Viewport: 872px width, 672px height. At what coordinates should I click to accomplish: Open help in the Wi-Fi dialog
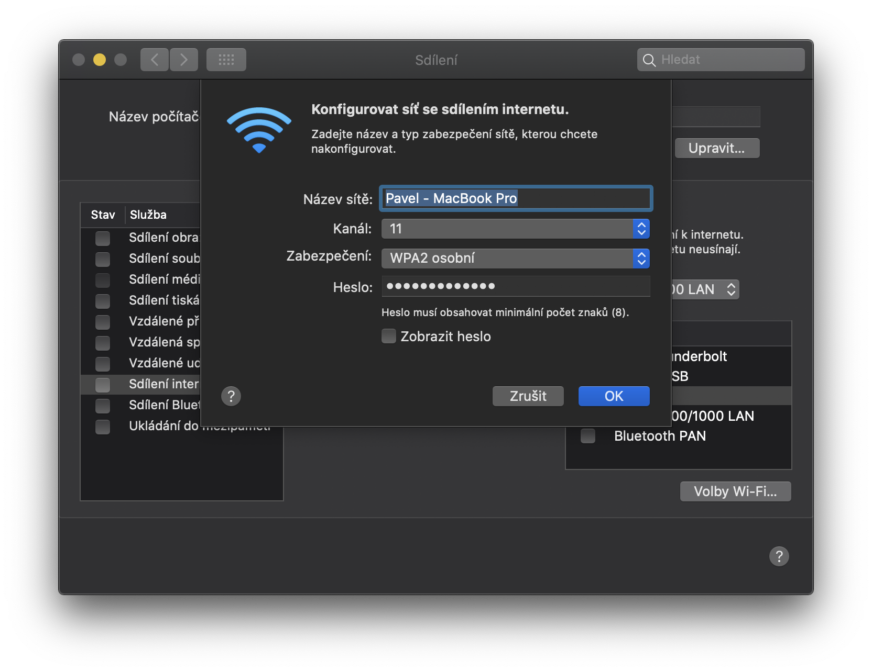point(231,396)
